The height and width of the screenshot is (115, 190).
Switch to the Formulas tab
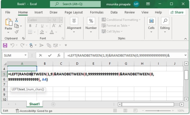coord(97,12)
